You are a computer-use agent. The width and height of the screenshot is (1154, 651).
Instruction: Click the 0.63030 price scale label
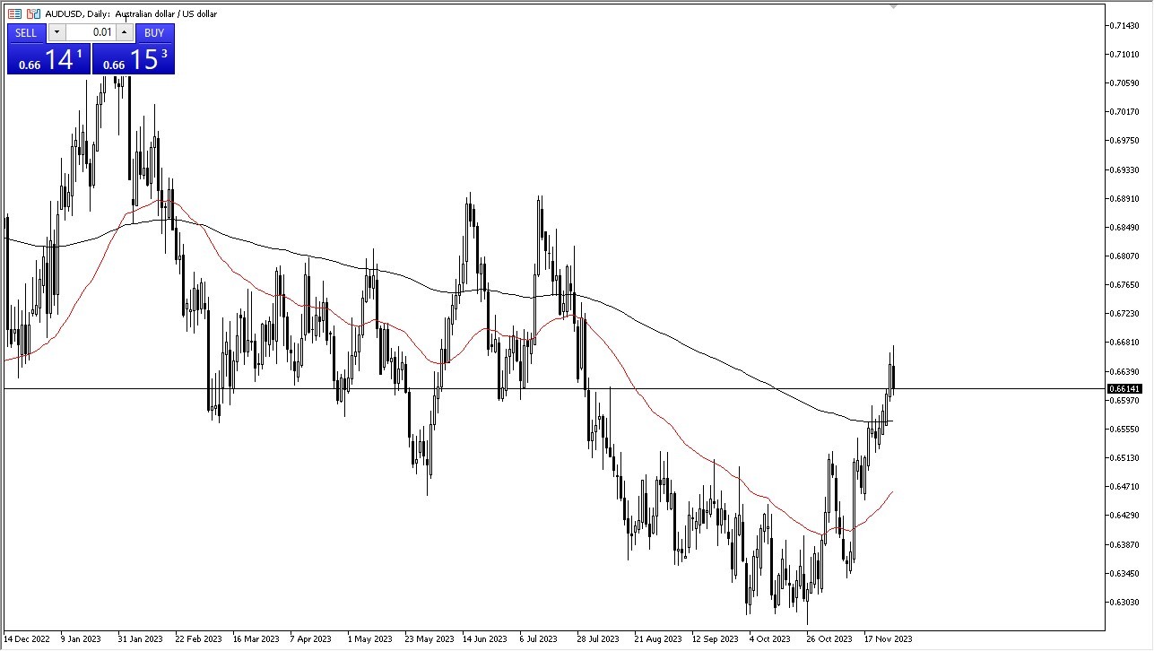click(1125, 602)
